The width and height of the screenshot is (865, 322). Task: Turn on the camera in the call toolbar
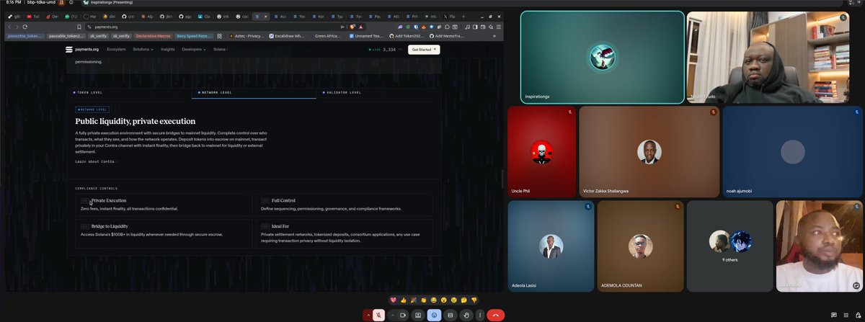point(403,315)
